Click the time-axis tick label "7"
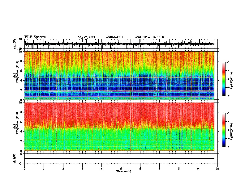 point(160,169)
